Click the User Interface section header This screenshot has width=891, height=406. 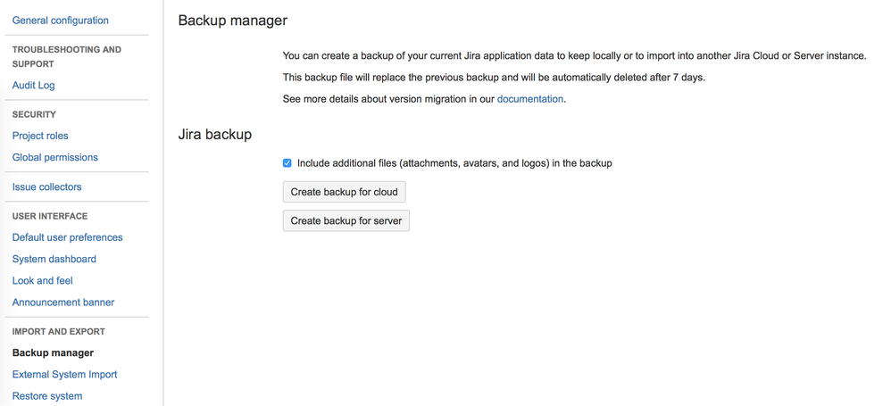(50, 216)
